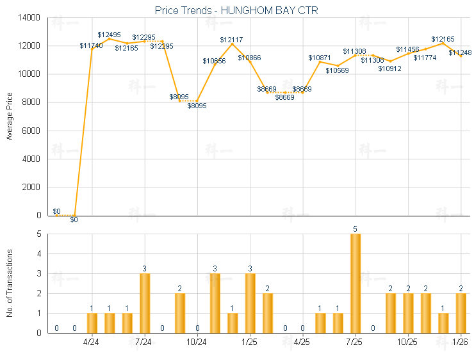Click the chart title Price Trends - HUNGHOM BAY CTR
This screenshot has height=352, width=474.
[x=236, y=10]
